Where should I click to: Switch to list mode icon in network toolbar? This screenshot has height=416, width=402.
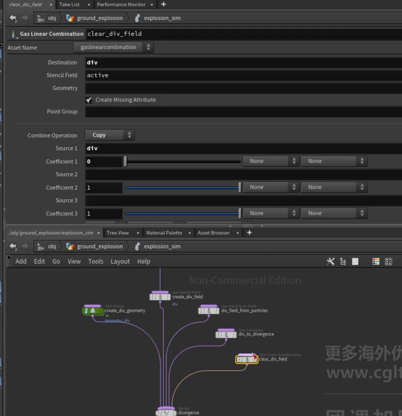click(x=355, y=262)
